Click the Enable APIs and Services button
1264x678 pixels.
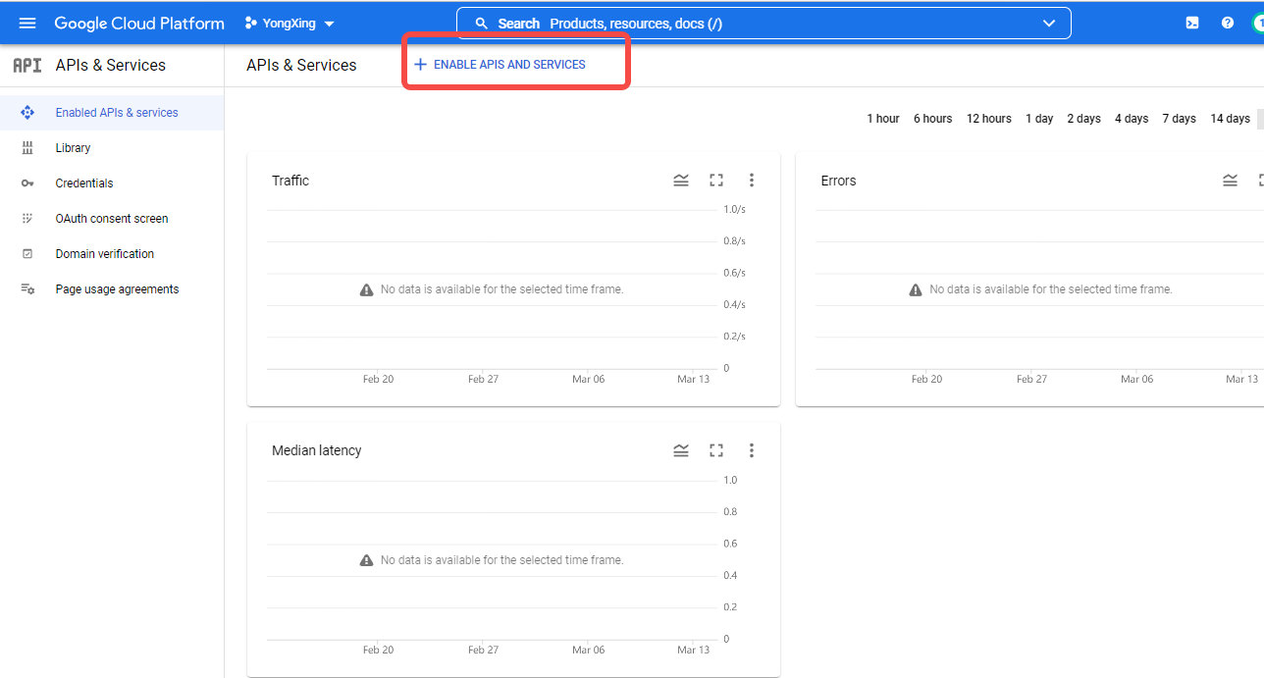tap(500, 65)
